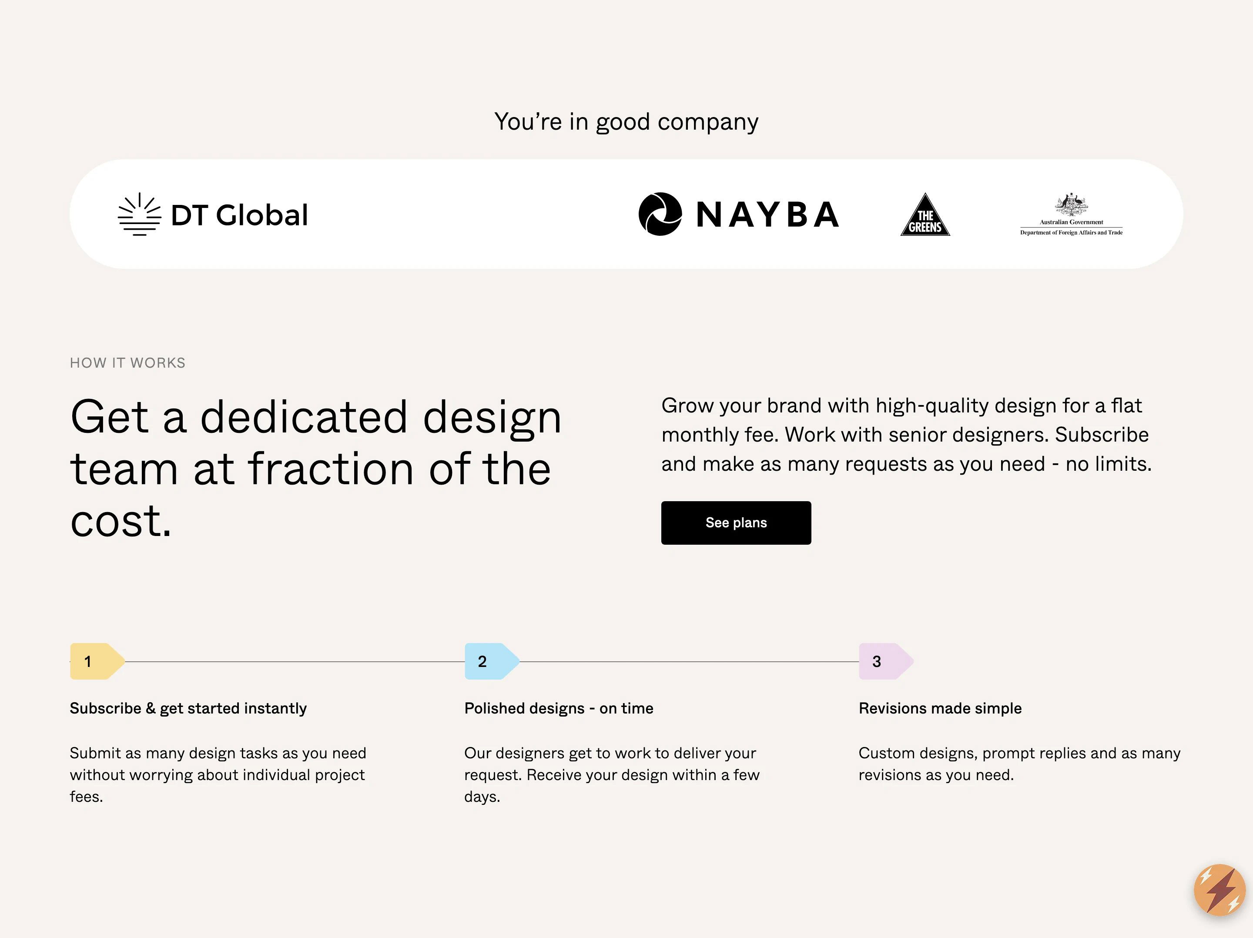Click the Revisions made simple heading
1253x938 pixels.
point(940,709)
